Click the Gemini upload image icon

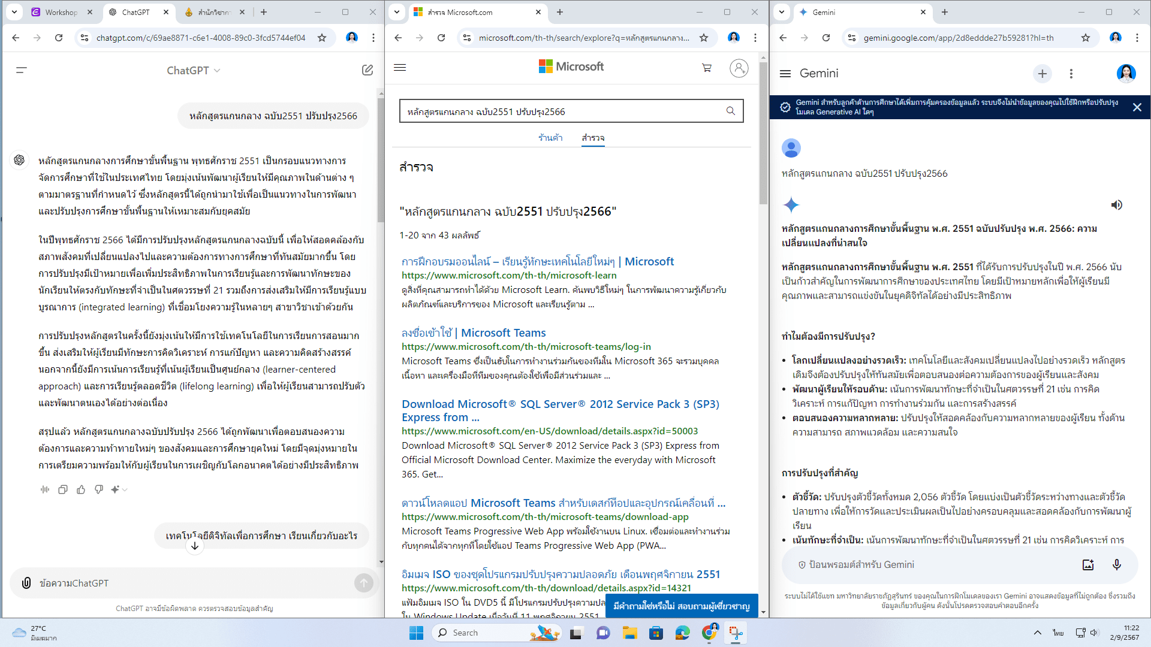coord(1088,564)
